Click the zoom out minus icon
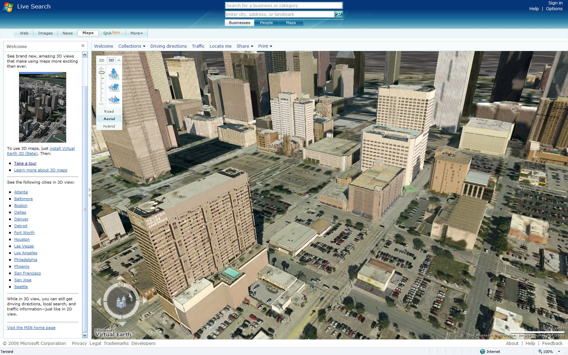568x355 pixels. pos(101,104)
